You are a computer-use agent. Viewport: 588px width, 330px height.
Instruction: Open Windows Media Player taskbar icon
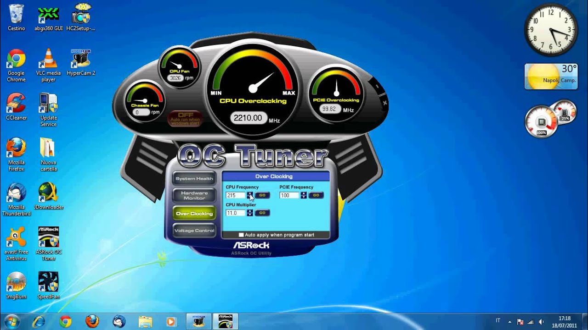pyautogui.click(x=171, y=321)
